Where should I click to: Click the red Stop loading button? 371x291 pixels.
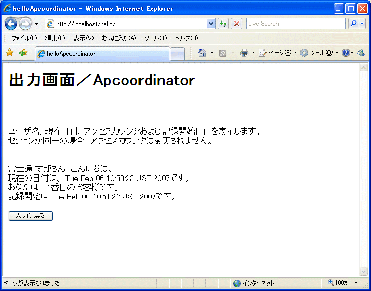(237, 24)
